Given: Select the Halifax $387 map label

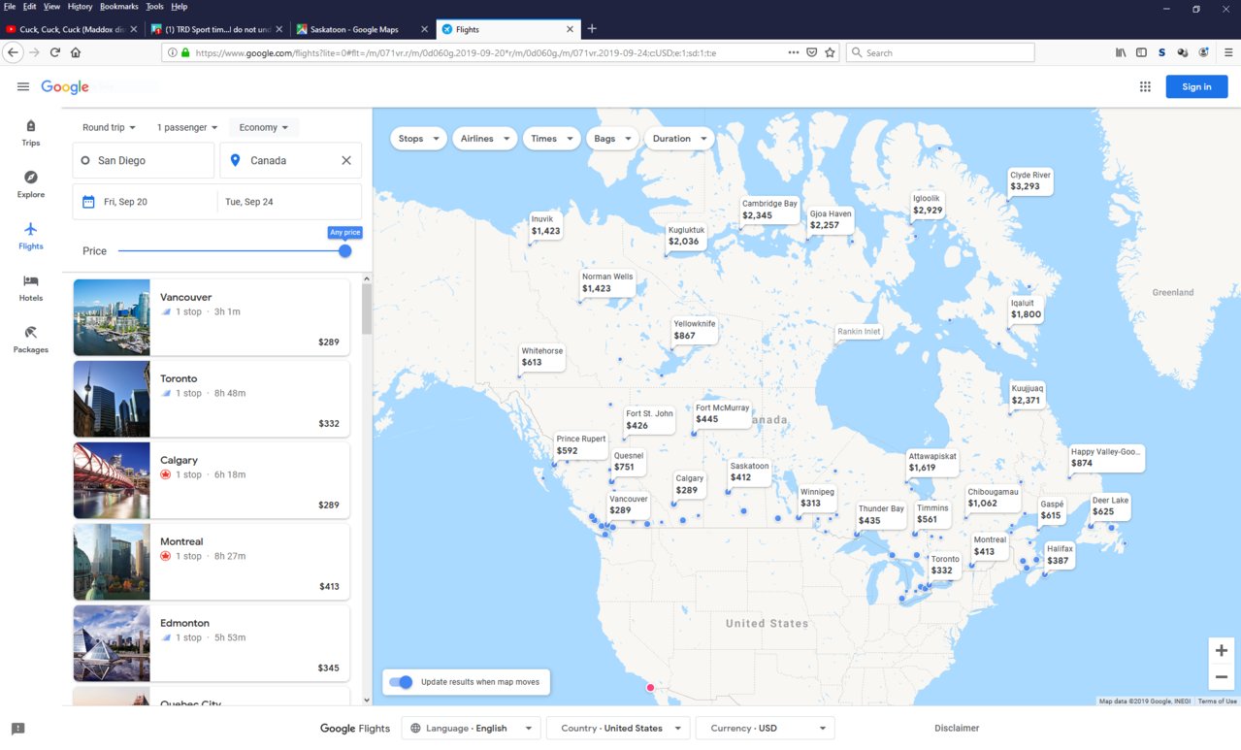Looking at the screenshot, I should click(x=1059, y=555).
